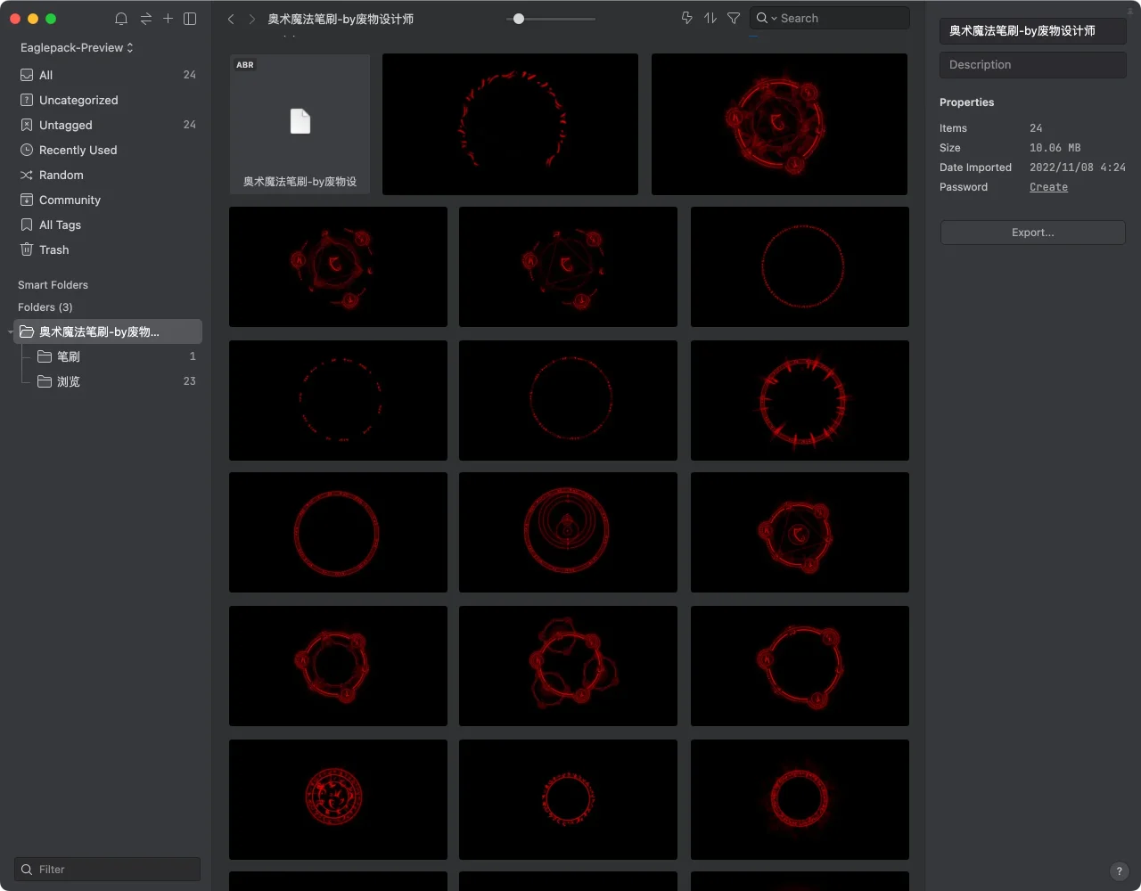1141x891 pixels.
Task: Open Recently Used list
Action: click(108, 150)
